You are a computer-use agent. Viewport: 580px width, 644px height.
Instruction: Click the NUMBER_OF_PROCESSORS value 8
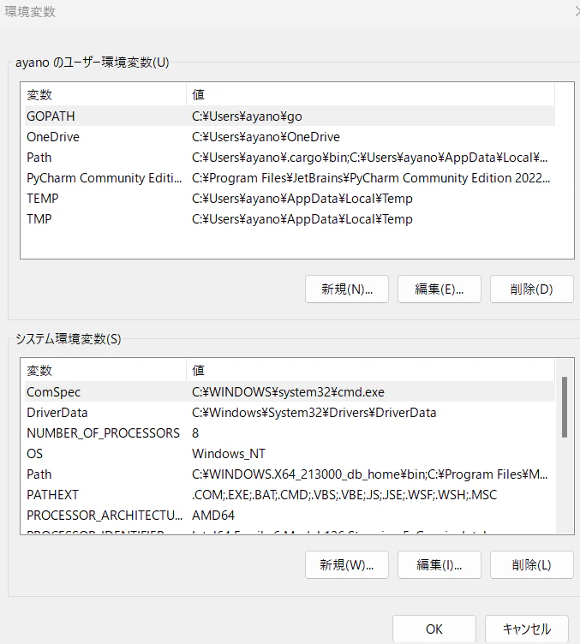coord(195,432)
